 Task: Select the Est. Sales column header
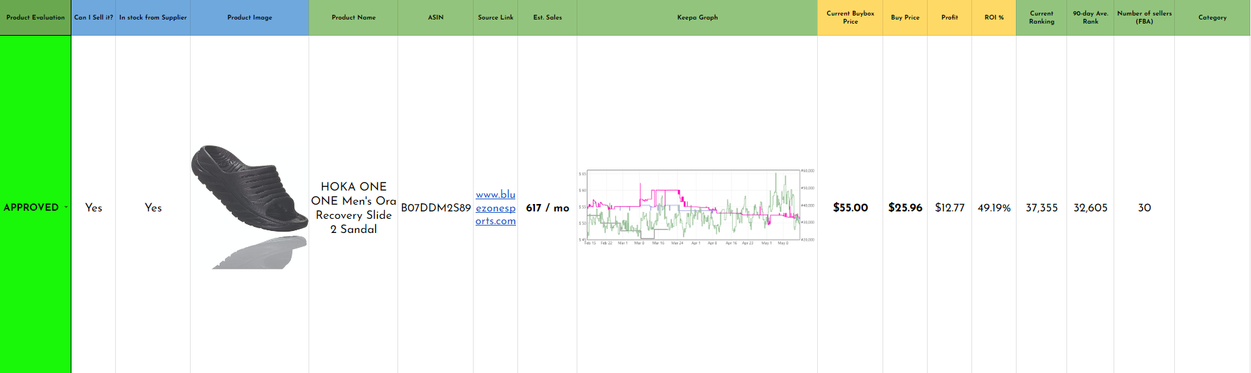coord(548,18)
